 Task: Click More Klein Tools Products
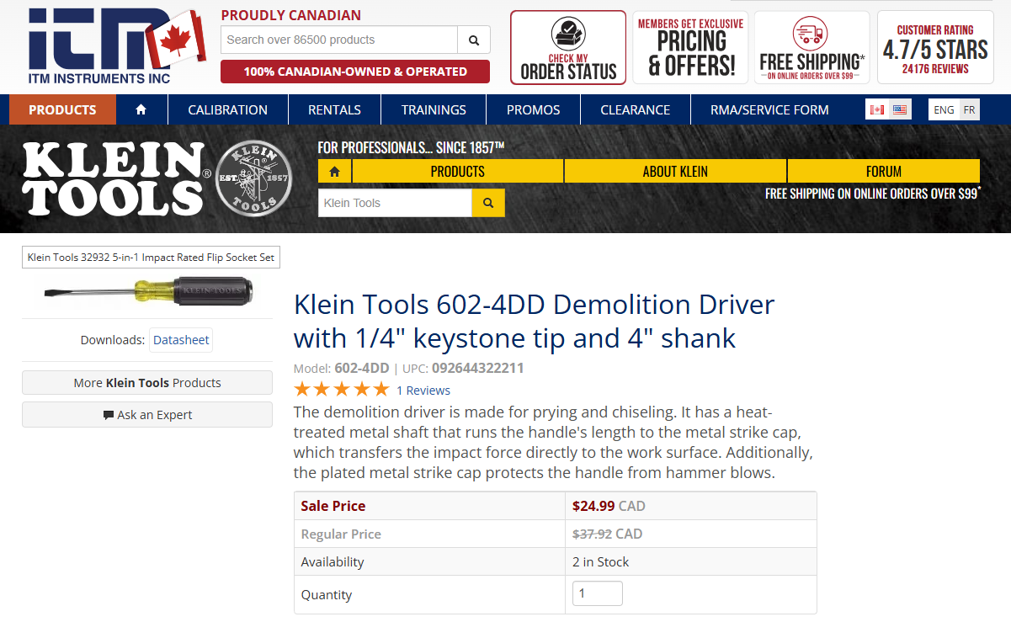[x=146, y=383]
